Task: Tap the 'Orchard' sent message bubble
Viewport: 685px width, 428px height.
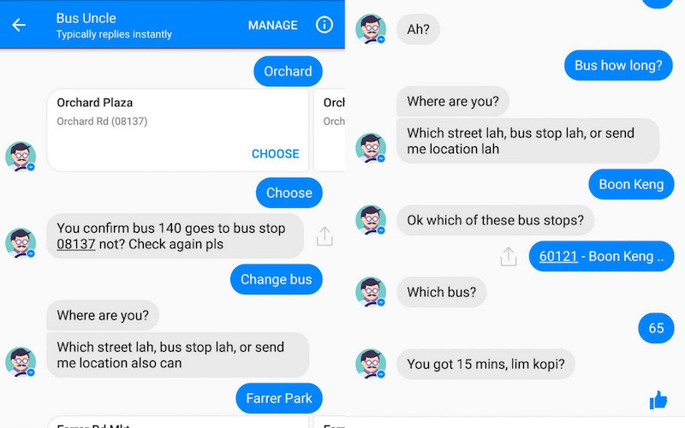Action: 288,71
